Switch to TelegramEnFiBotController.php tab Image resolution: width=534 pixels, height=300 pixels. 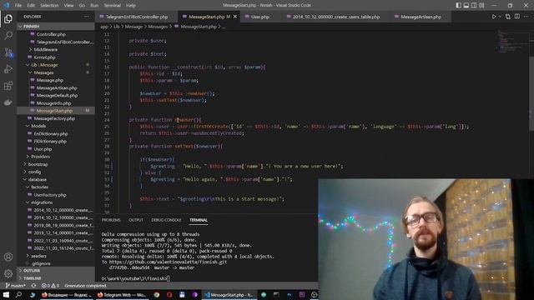tap(136, 17)
